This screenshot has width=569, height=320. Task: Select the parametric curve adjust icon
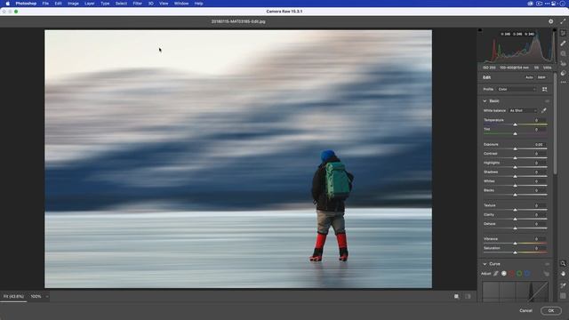pos(496,274)
